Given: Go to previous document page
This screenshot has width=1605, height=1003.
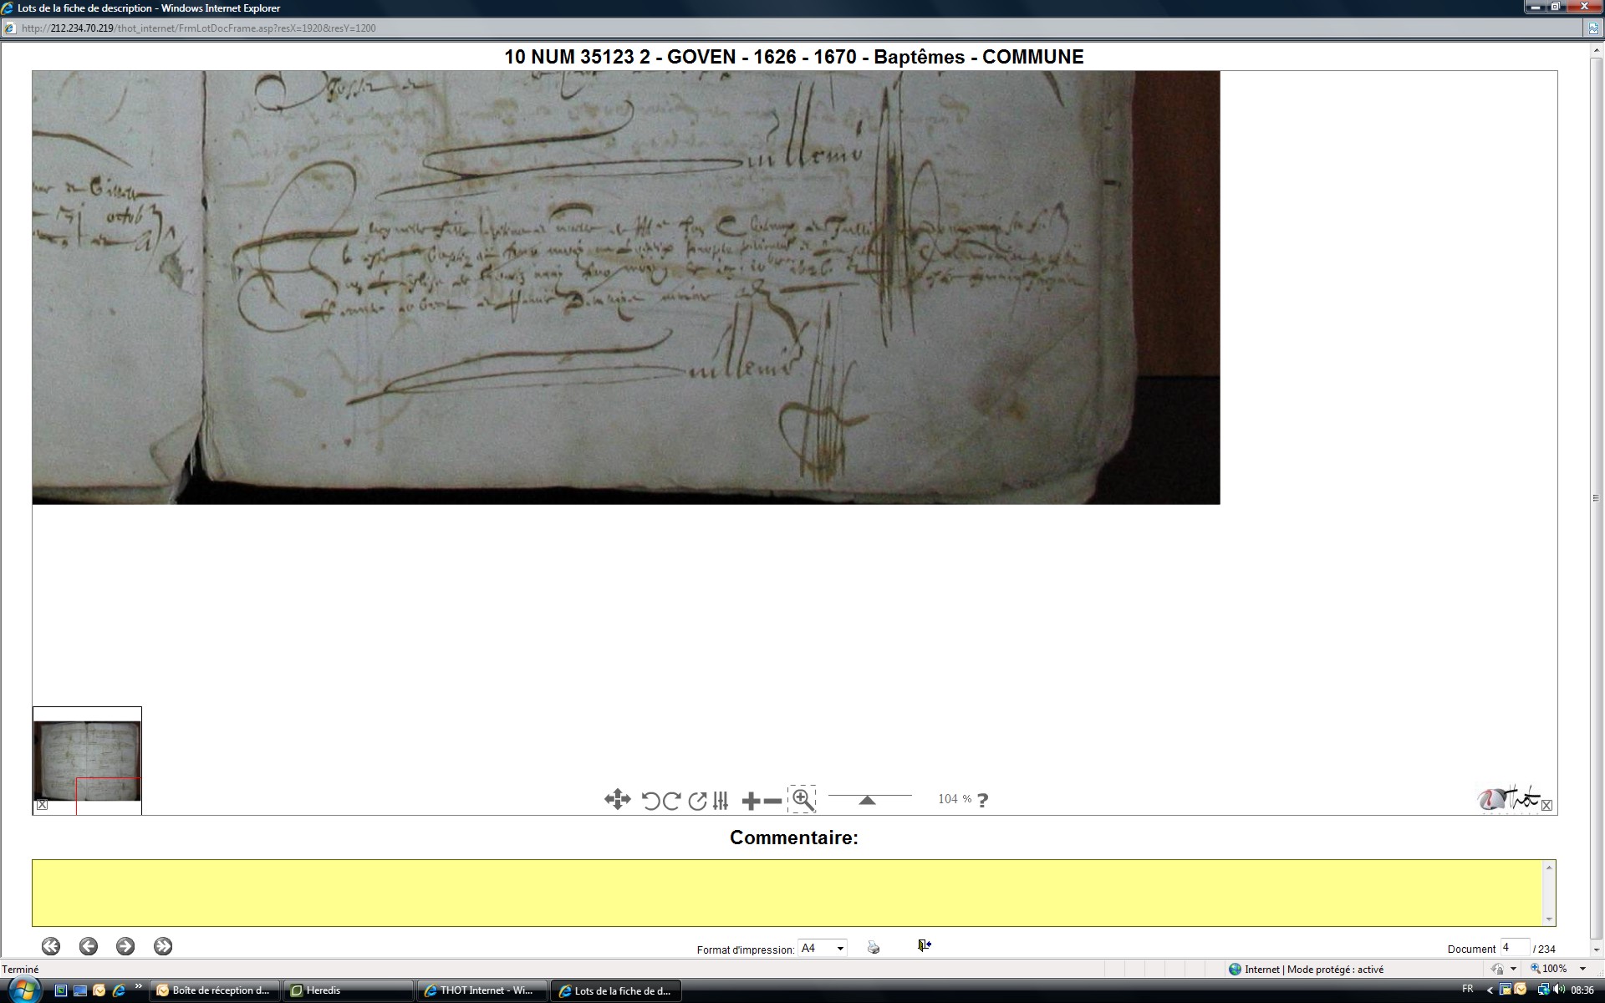Looking at the screenshot, I should point(89,946).
